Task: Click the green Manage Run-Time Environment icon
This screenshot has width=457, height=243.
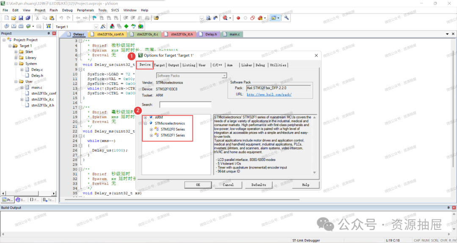Action: click(x=126, y=26)
